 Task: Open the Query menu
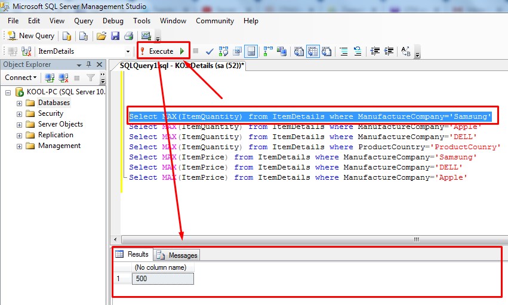84,21
